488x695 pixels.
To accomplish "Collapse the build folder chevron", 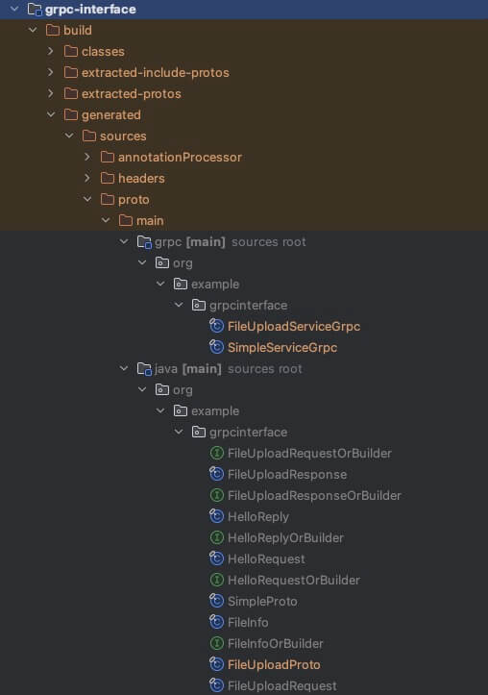I will pyautogui.click(x=33, y=30).
